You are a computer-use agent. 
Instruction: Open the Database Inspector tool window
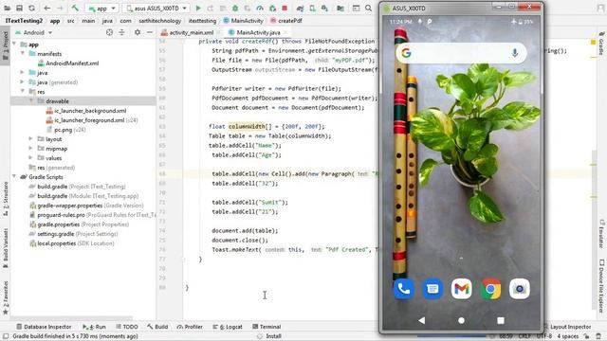point(44,327)
